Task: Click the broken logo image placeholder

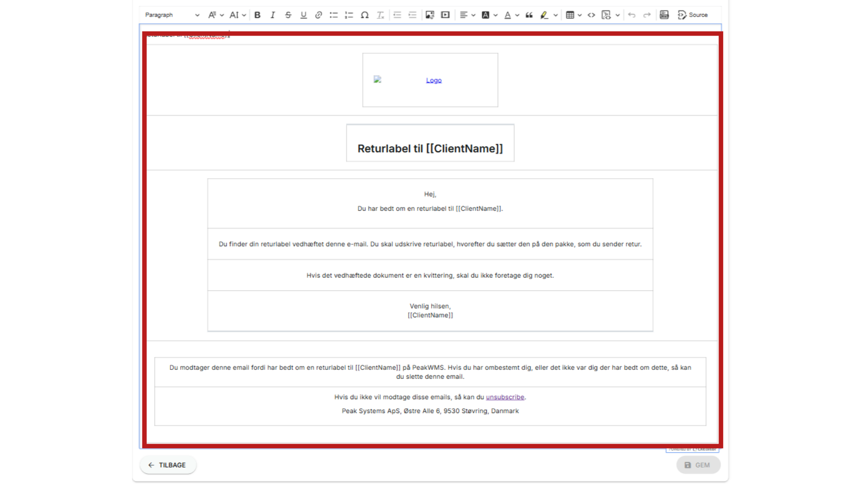Action: click(x=378, y=80)
